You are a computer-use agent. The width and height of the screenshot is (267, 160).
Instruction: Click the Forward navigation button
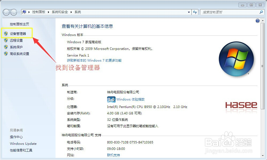[14, 12]
